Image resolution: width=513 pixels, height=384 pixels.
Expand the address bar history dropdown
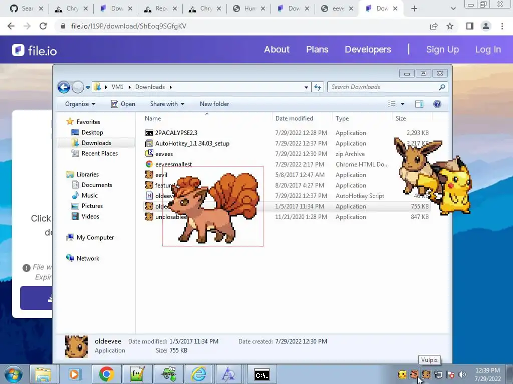tap(306, 87)
